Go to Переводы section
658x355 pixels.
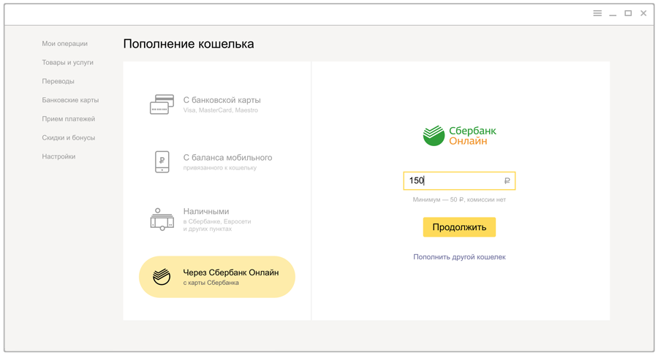(58, 81)
